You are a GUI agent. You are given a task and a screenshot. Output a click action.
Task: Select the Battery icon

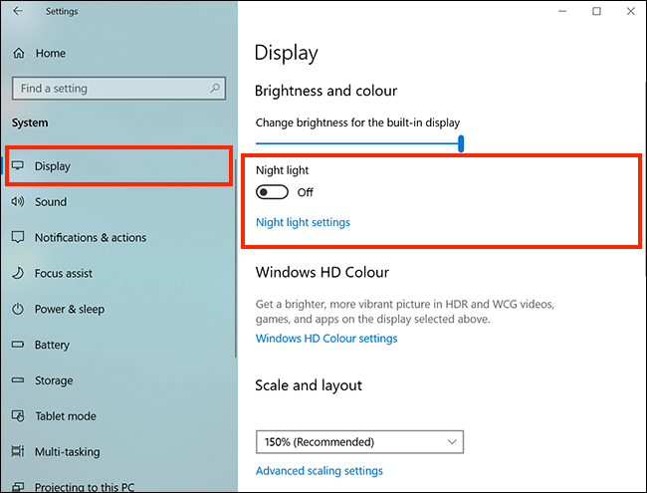[18, 345]
